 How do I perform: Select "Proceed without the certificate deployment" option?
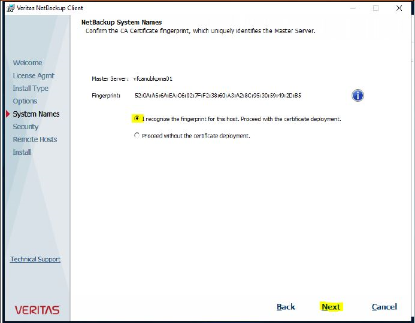137,136
